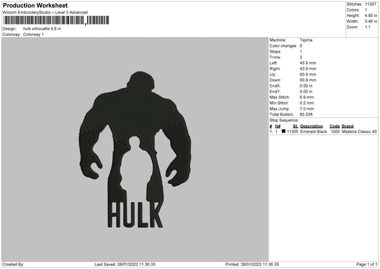380x269 pixels.
Task: Click the HULK lettering in the design
Action: pyautogui.click(x=135, y=215)
